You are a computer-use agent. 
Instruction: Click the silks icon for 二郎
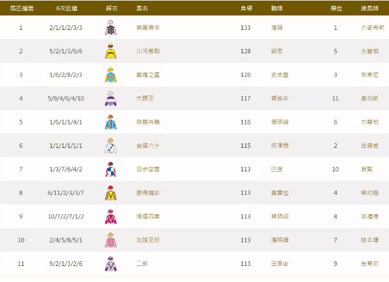(x=110, y=263)
